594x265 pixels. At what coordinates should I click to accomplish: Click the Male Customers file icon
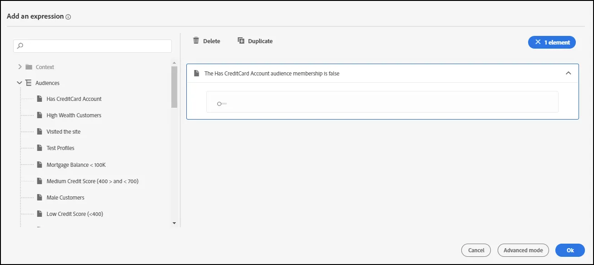pyautogui.click(x=40, y=197)
